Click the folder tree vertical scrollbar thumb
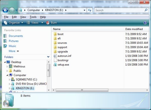The width and height of the screenshot is (151, 110). tap(49, 70)
